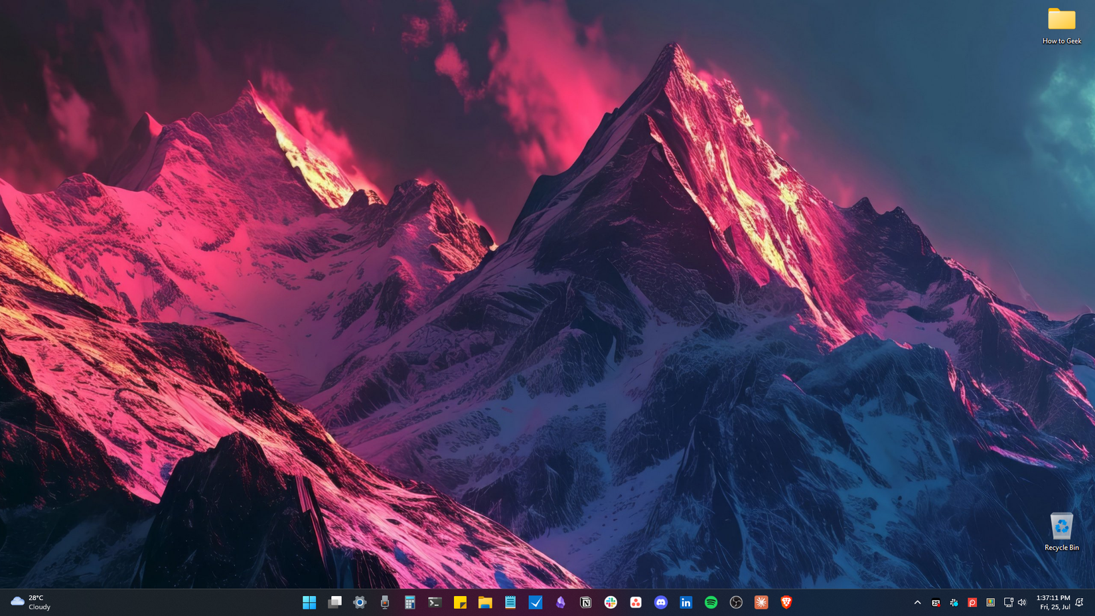Open the volume control in the system tray
The width and height of the screenshot is (1095, 616).
pyautogui.click(x=1022, y=602)
